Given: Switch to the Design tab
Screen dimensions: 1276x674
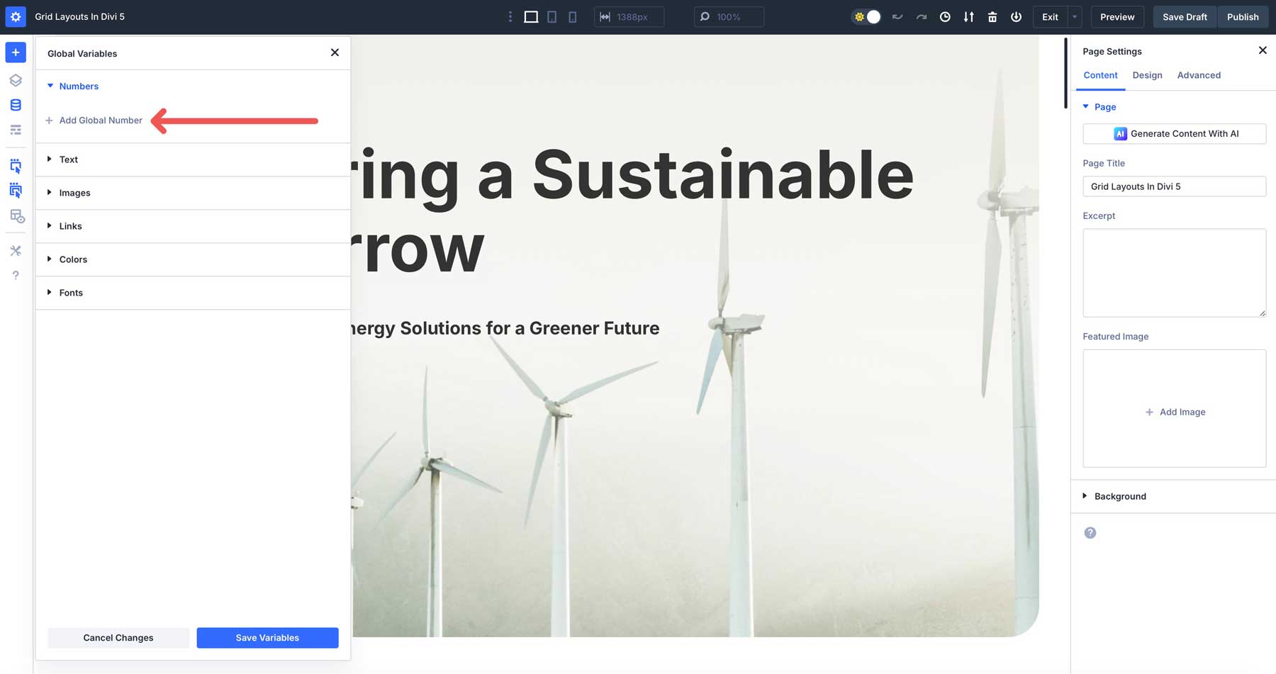Looking at the screenshot, I should pos(1147,75).
